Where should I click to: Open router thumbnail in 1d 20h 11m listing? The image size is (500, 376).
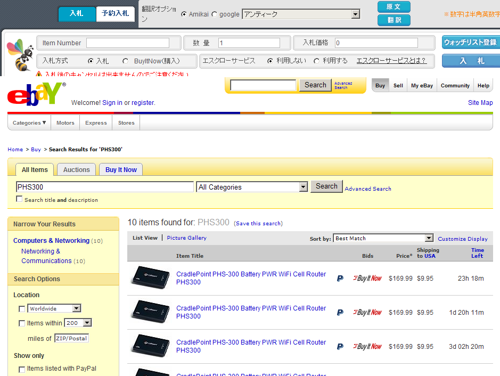pos(151,312)
